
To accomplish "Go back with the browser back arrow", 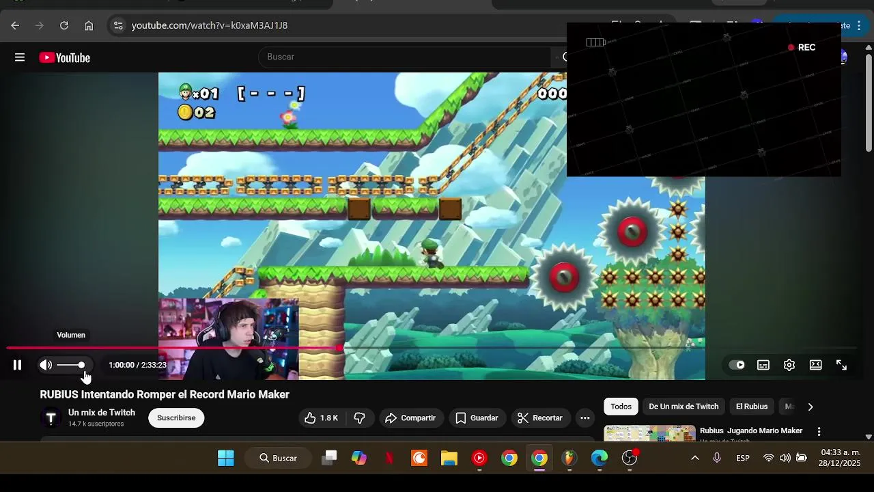I will [x=15, y=25].
